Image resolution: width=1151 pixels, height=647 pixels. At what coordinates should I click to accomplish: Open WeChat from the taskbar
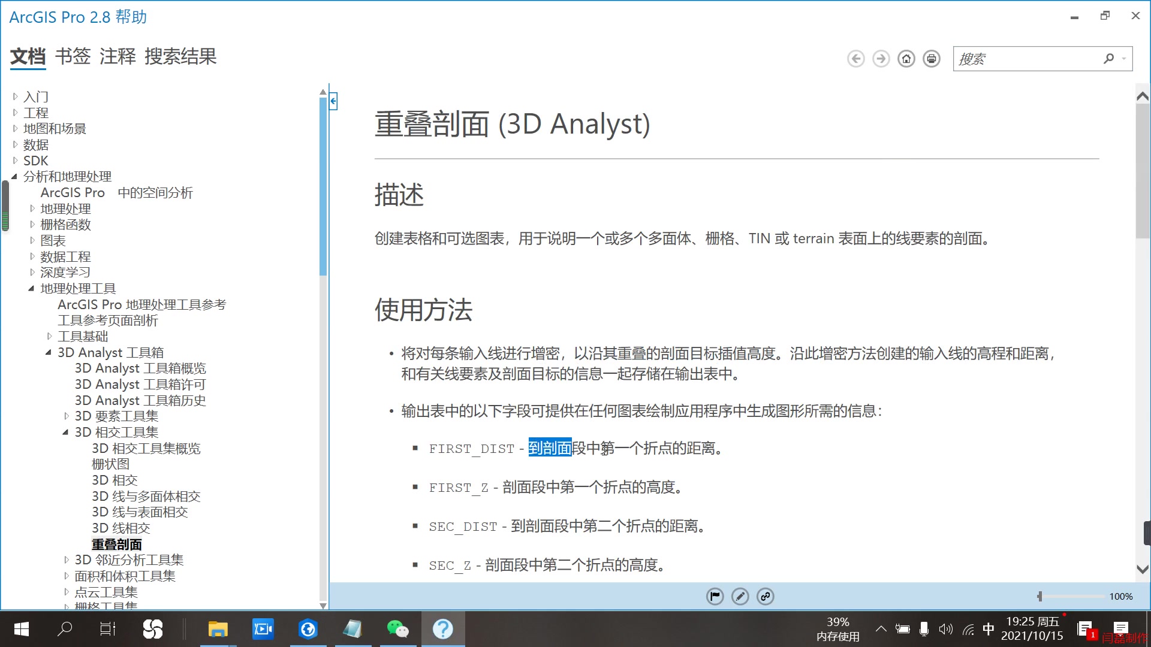(x=397, y=629)
